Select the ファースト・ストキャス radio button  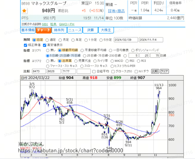click(x=48, y=66)
